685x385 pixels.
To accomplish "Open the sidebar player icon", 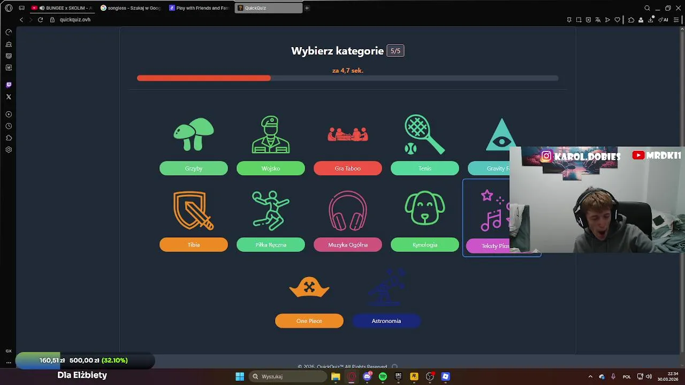I will click(x=9, y=114).
